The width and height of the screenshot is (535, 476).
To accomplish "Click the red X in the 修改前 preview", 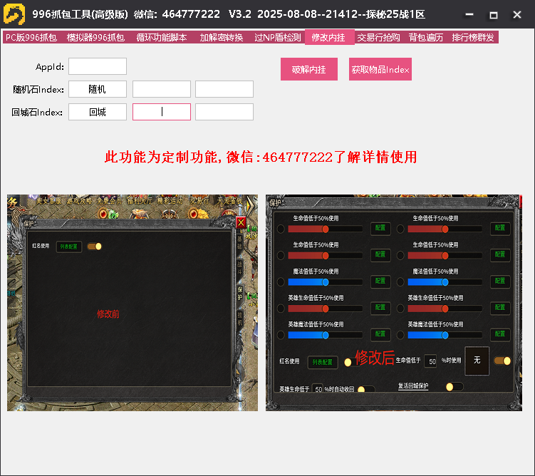I will (241, 222).
